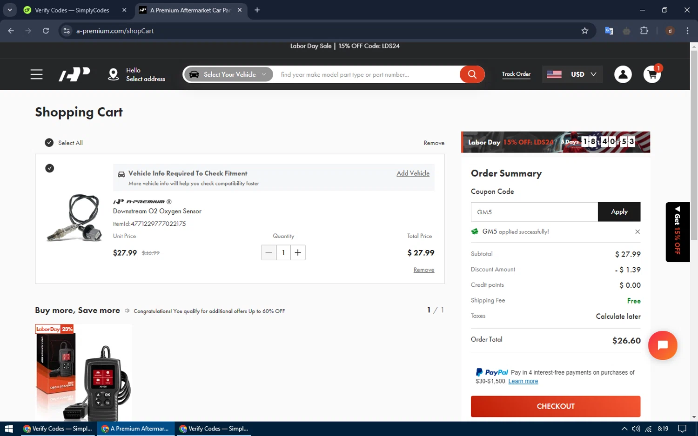
Task: Bookmark this page with star icon
Action: [584, 31]
